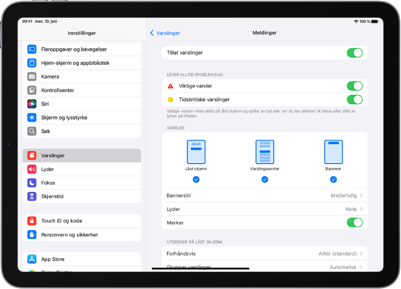This screenshot has height=289, width=401.
Task: Open App Store settings
Action: click(x=82, y=259)
